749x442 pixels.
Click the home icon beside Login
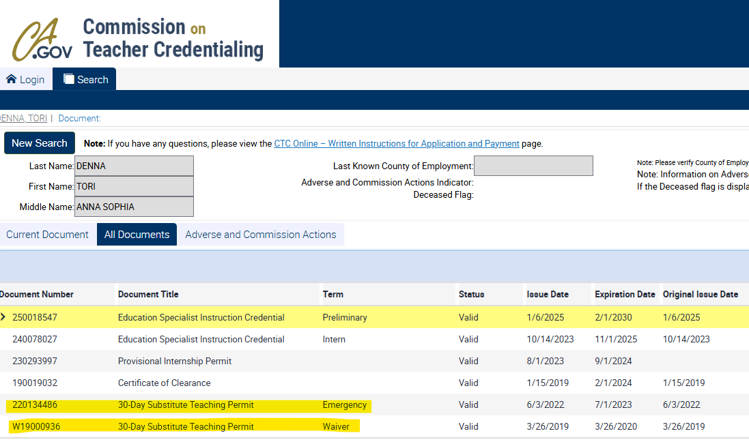(12, 79)
